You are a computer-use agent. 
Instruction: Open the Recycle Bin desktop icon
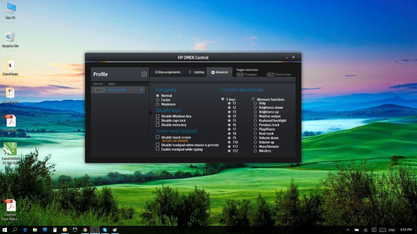[x=10, y=39]
